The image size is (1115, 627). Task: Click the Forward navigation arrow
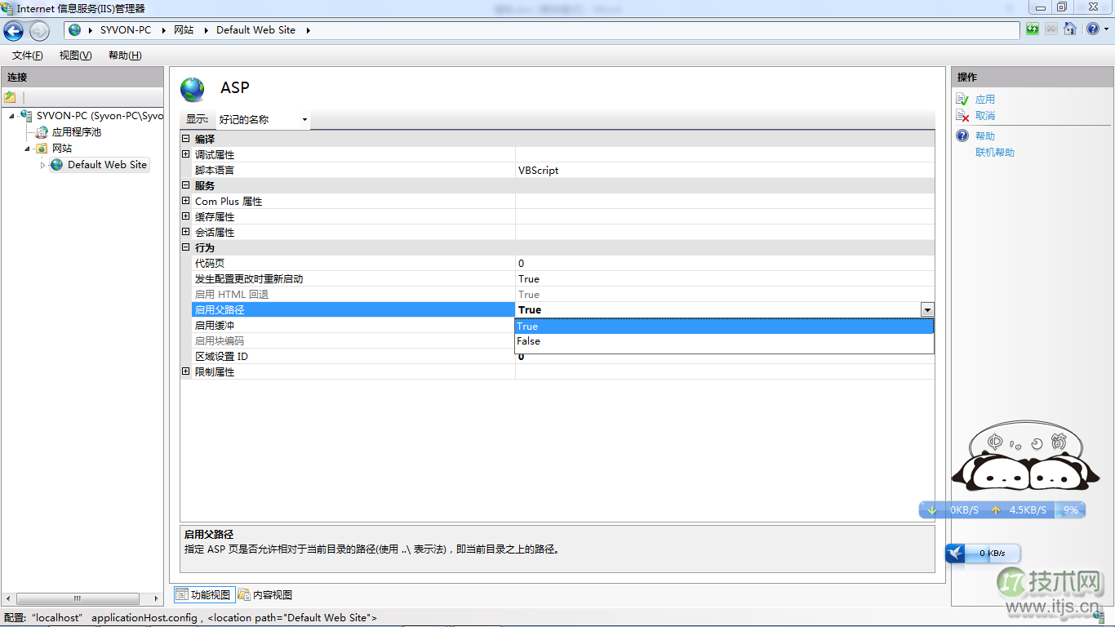[39, 31]
